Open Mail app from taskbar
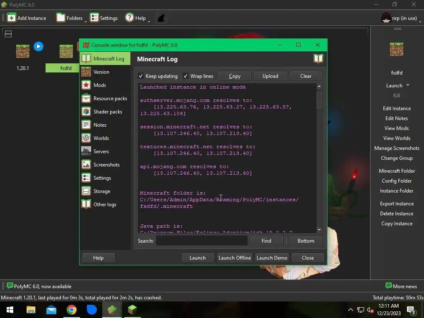 [x=51, y=310]
